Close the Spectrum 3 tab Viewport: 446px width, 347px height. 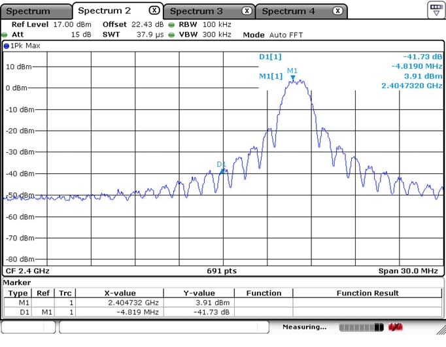point(247,11)
